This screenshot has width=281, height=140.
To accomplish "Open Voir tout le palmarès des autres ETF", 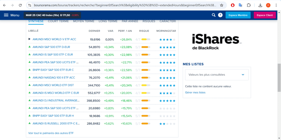I will coord(51,133).
